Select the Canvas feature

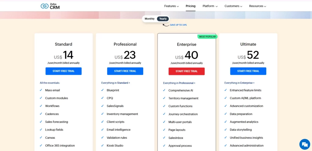point(50,138)
